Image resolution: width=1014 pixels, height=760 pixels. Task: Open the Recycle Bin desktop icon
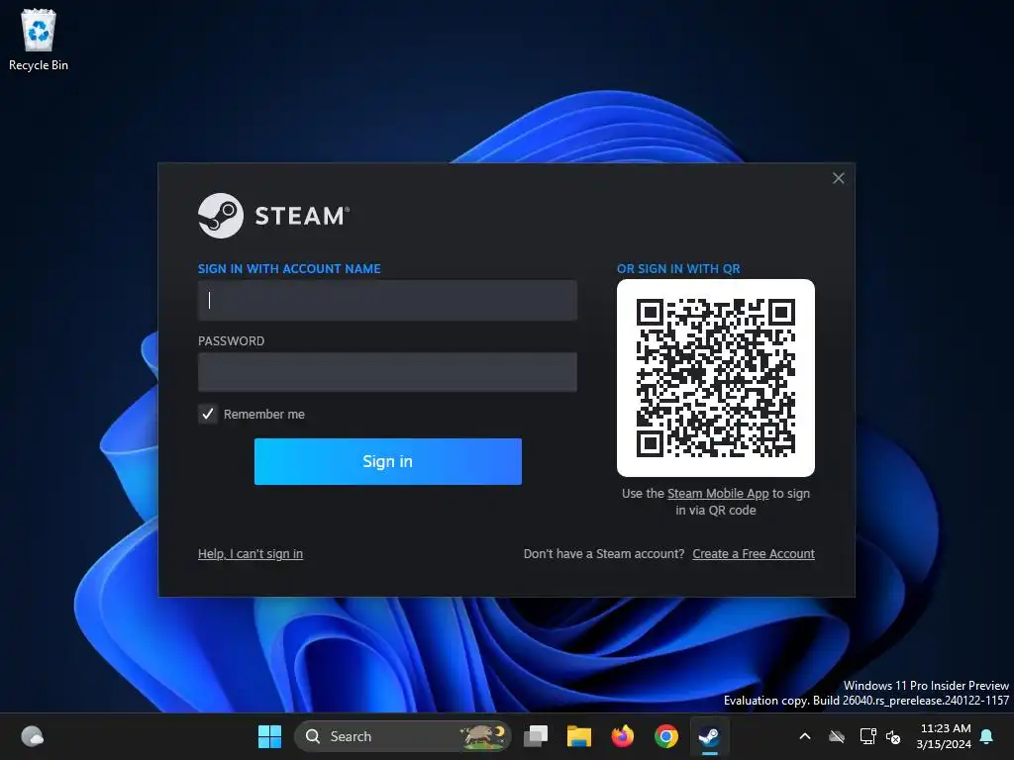point(39,40)
